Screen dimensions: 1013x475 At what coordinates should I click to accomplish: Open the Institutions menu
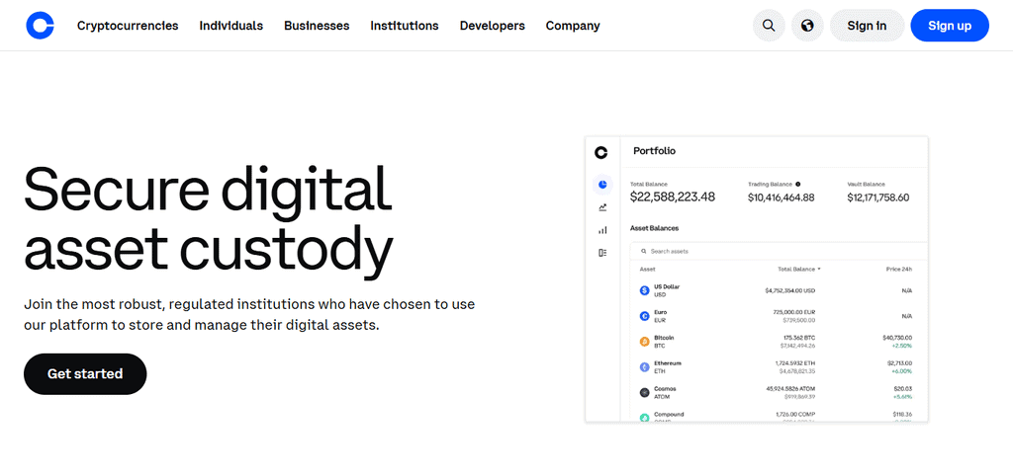coord(405,26)
